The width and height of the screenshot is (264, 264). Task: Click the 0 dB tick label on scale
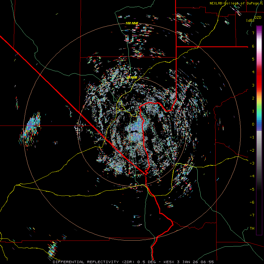click(253, 124)
